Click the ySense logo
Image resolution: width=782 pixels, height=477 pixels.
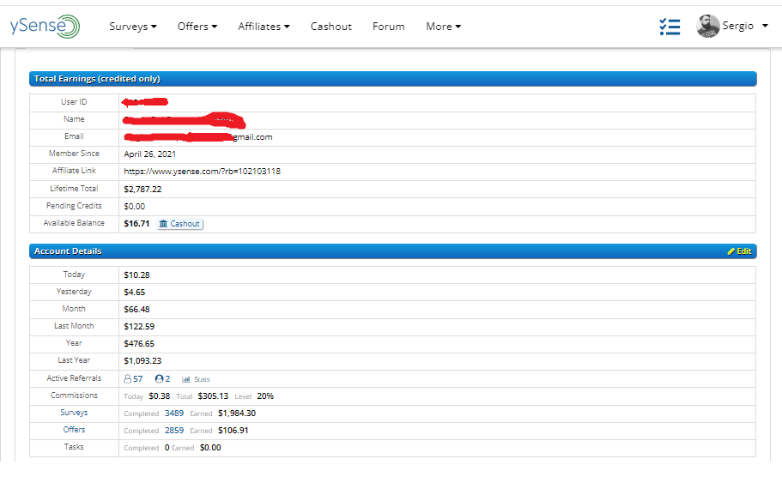45,26
